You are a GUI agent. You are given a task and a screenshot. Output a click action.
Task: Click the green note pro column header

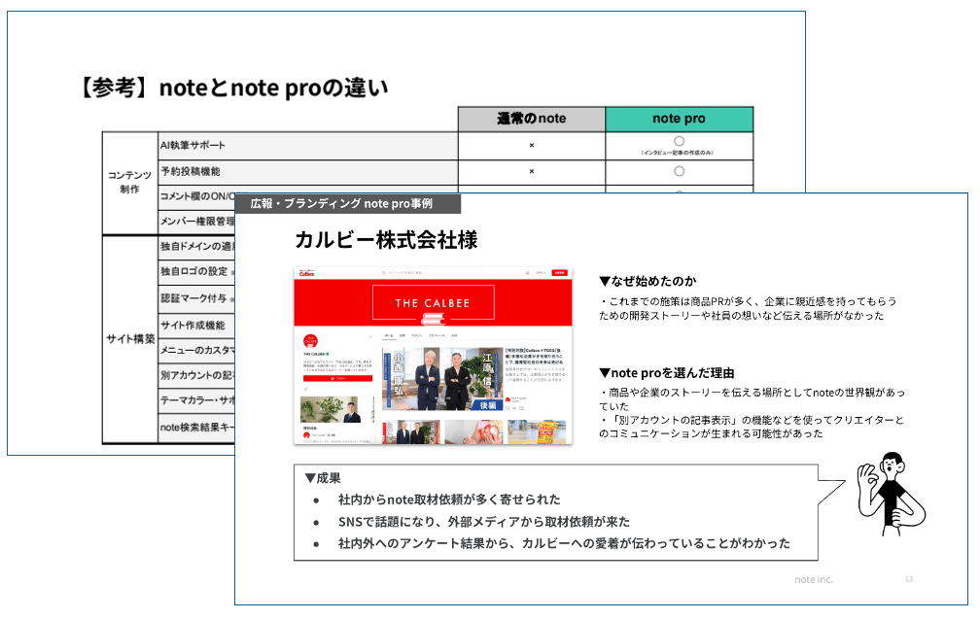pos(679,119)
